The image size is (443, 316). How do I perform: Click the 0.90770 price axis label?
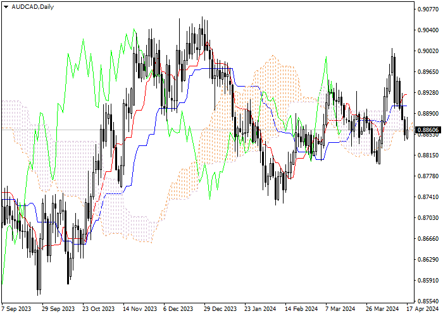(x=428, y=9)
